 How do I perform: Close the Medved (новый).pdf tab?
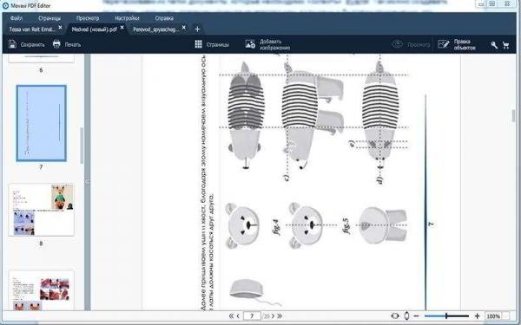pos(122,28)
